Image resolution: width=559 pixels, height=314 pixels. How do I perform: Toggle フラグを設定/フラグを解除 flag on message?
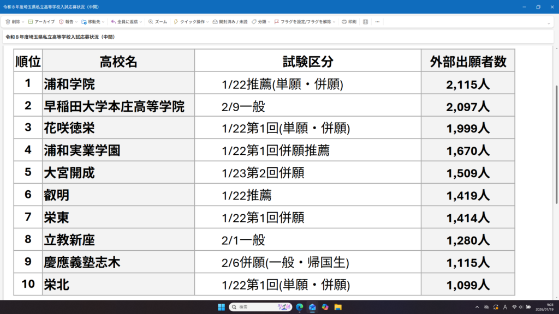[302, 22]
